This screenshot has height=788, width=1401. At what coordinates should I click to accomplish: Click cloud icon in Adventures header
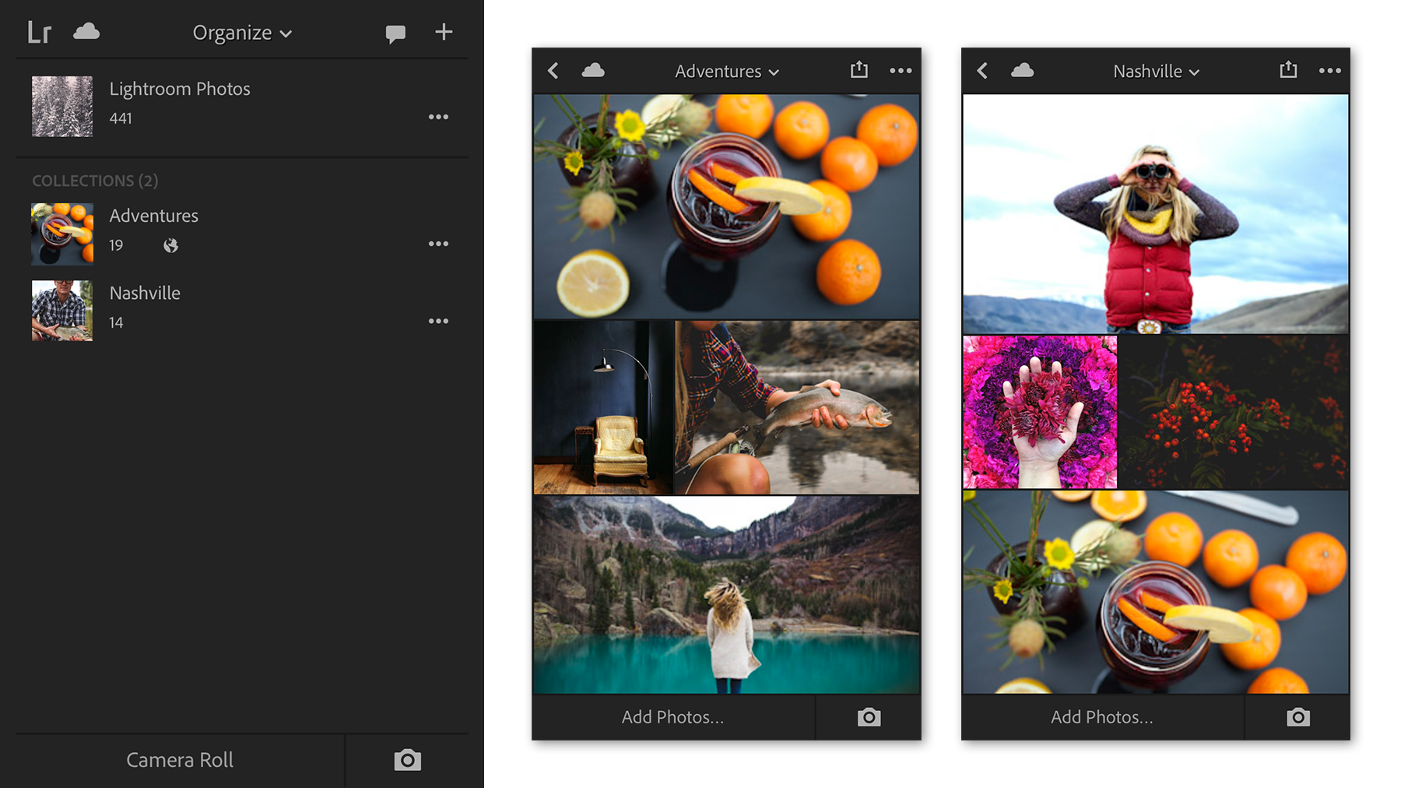tap(593, 71)
